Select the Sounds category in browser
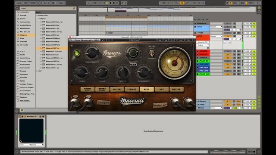The height and width of the screenshot is (155, 276). pyautogui.click(x=23, y=15)
